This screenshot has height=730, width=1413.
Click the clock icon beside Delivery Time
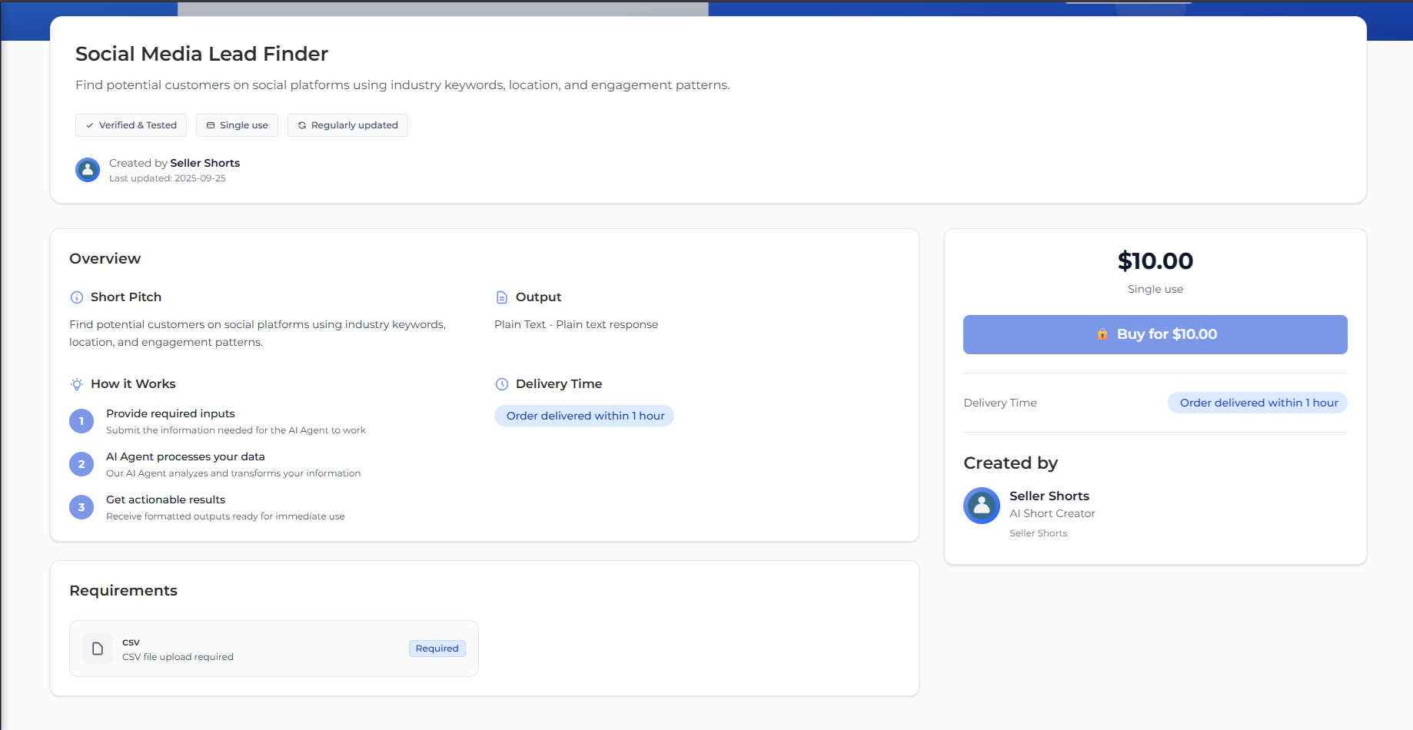click(502, 384)
